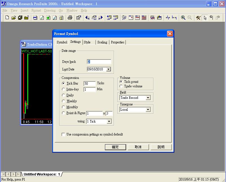
Task: Click the left blue arrow toolbar icon
Action: [87, 17]
